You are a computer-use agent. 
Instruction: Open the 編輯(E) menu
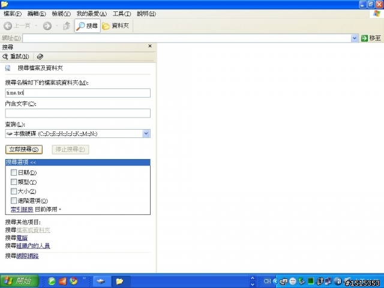tap(37, 14)
